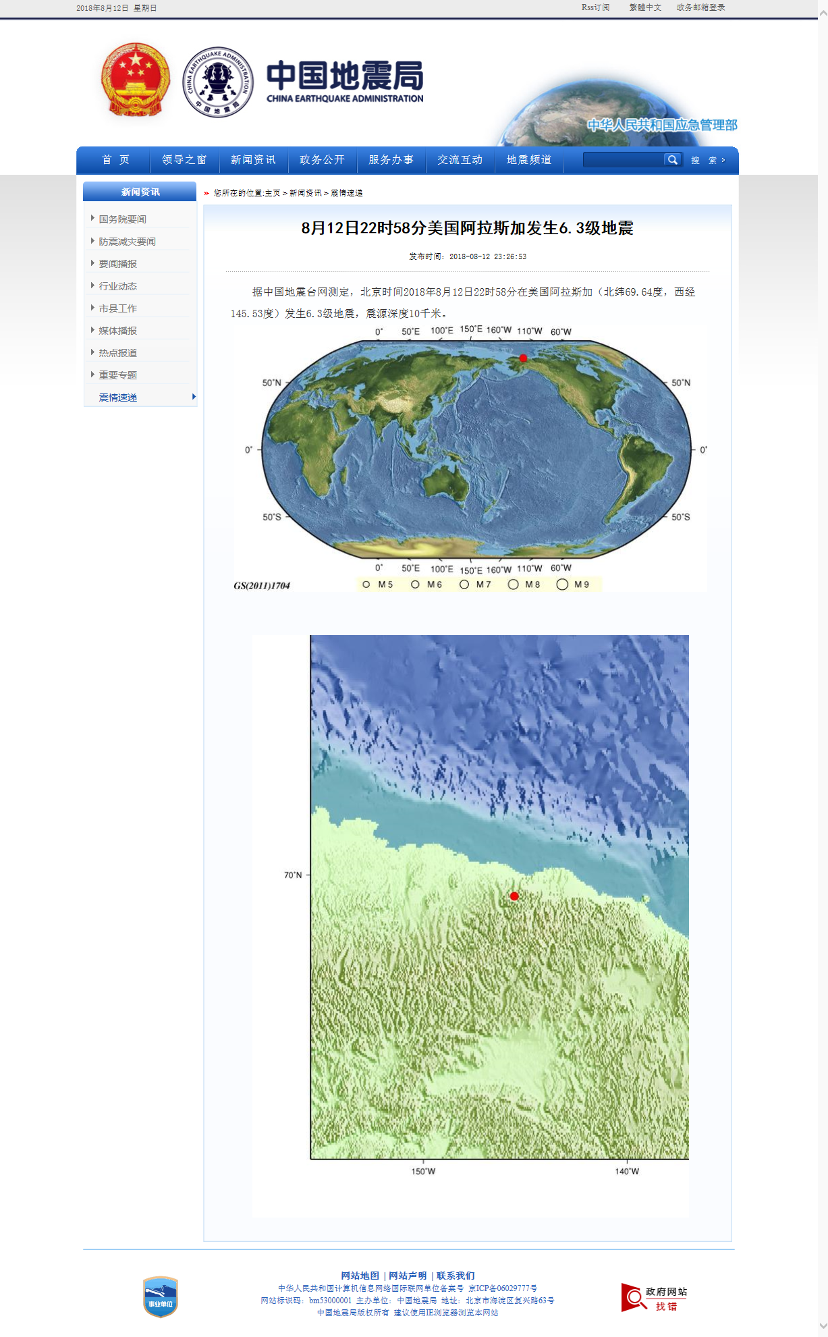The image size is (828, 1337).
Task: Open the 政务邮箱登录 link
Action: point(700,7)
